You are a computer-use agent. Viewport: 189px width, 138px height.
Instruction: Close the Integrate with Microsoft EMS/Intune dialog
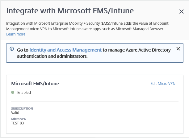[181, 12]
